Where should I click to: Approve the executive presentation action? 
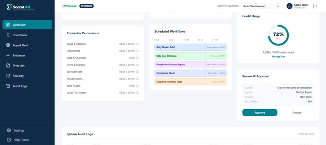click(260, 112)
